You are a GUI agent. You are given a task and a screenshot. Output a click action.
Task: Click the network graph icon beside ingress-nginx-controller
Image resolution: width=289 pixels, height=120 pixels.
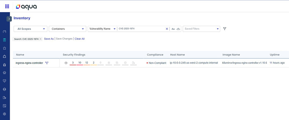point(47,63)
